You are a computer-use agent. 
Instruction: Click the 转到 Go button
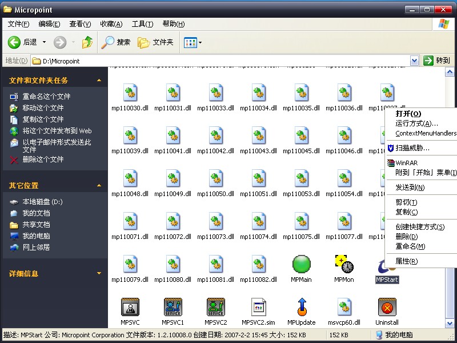[x=436, y=61]
